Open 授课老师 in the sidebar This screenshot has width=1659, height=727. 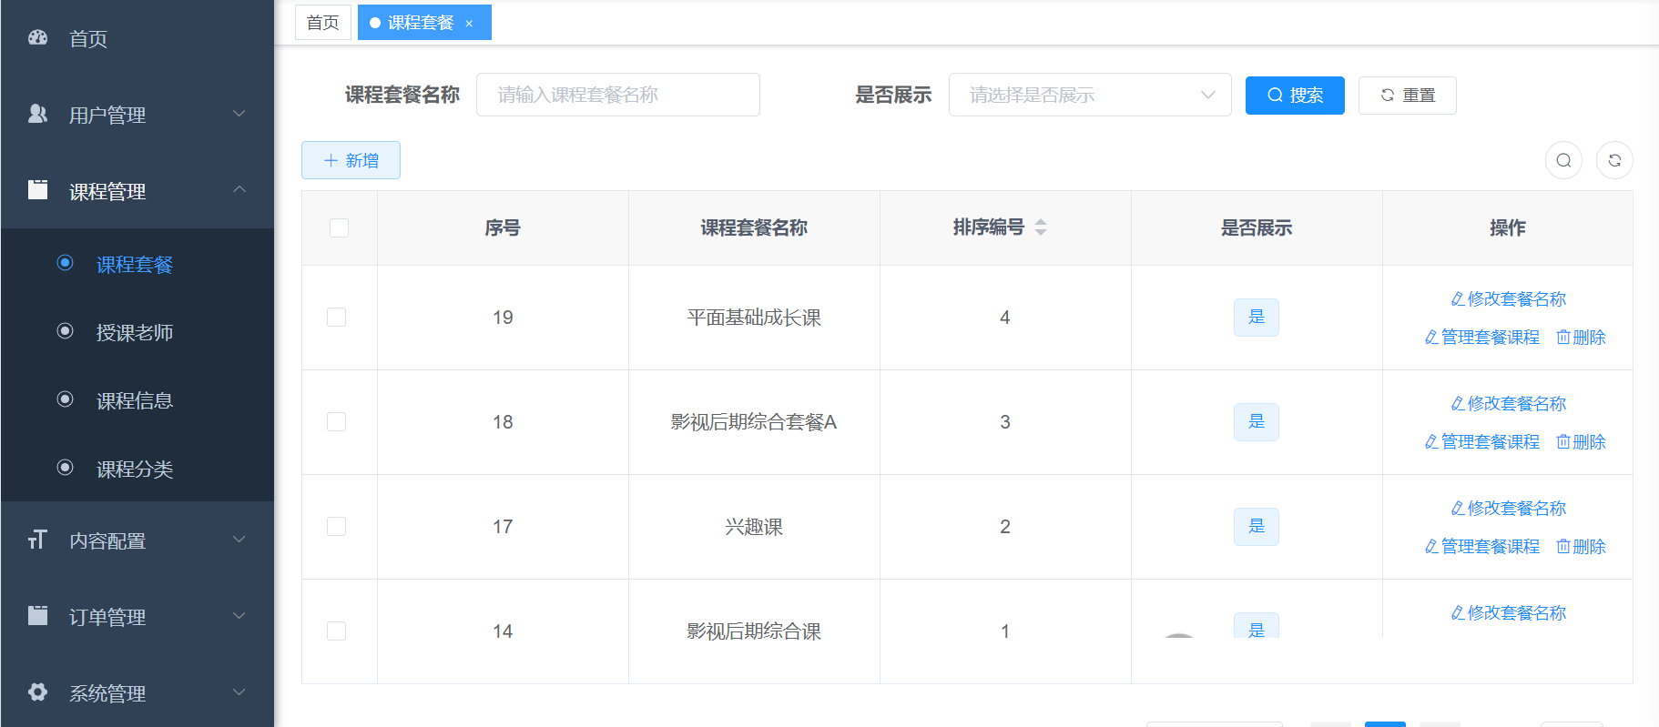tap(135, 333)
